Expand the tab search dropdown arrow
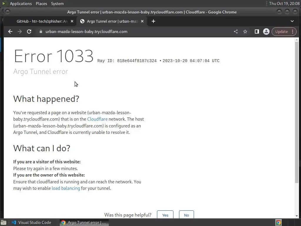Viewport: 301px width, 226px height. point(292,21)
